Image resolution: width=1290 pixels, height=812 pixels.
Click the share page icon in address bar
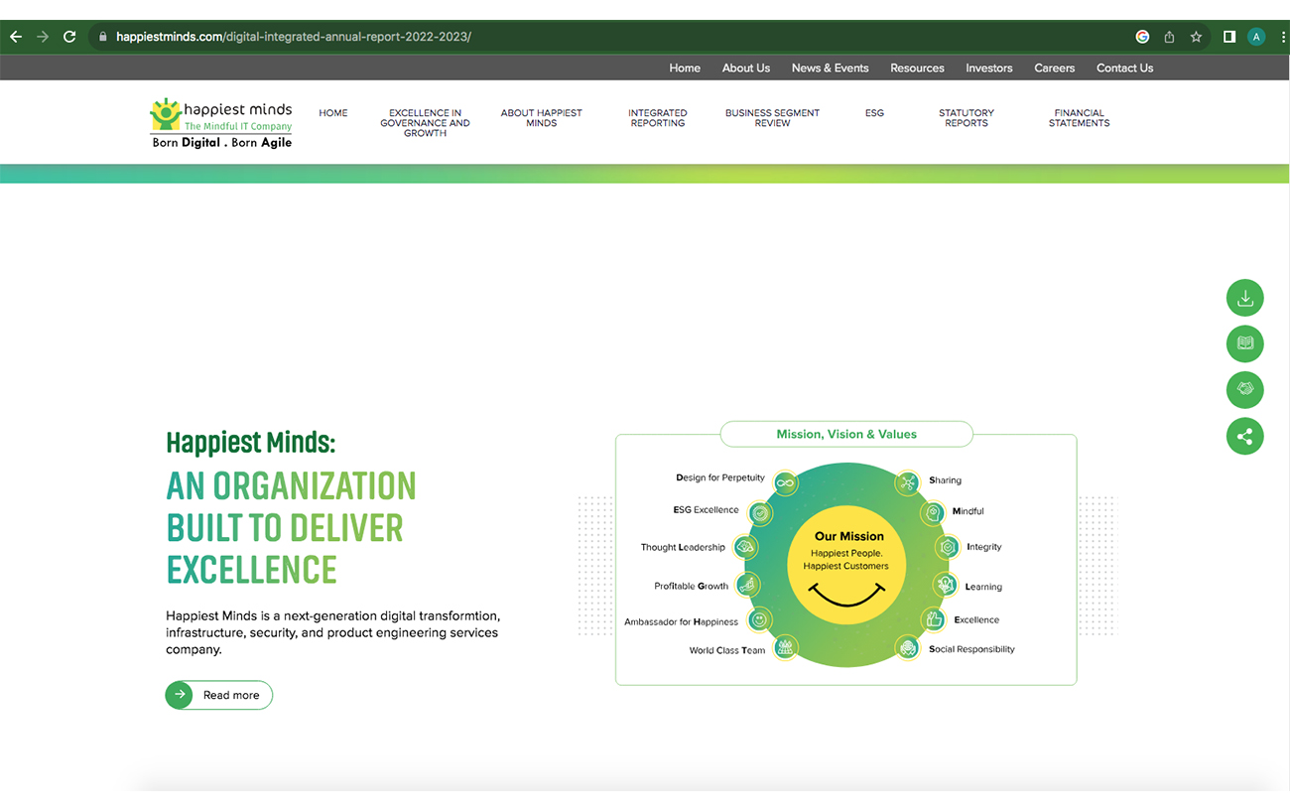pos(1169,37)
